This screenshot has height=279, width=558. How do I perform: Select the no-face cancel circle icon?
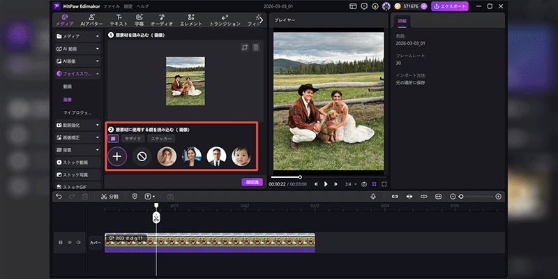(142, 156)
